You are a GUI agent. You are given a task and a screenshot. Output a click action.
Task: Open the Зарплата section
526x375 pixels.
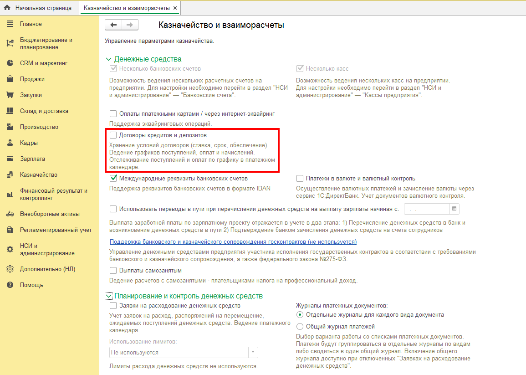(32, 159)
